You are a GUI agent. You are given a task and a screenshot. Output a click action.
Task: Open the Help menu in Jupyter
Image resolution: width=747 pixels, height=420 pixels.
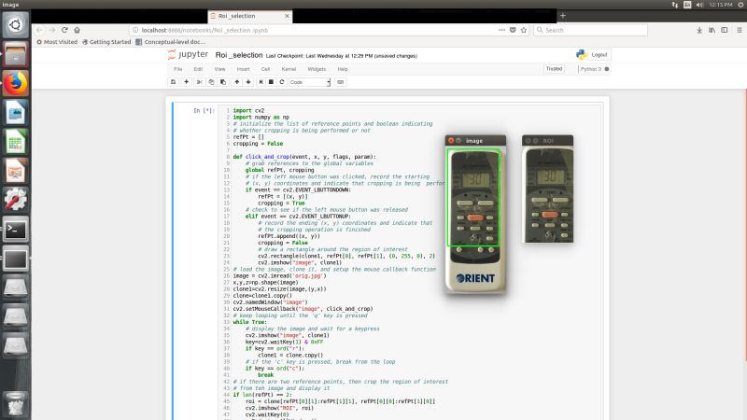tap(343, 69)
